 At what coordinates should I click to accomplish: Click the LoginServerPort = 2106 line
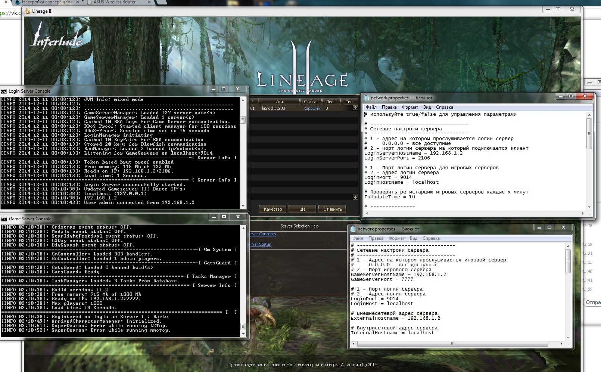[x=397, y=158]
